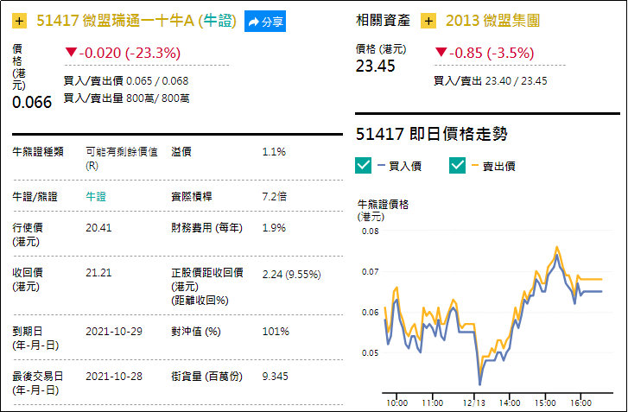The height and width of the screenshot is (412, 628).
Task: Click 實際槓桿 value 7.2倍
Action: point(275,197)
